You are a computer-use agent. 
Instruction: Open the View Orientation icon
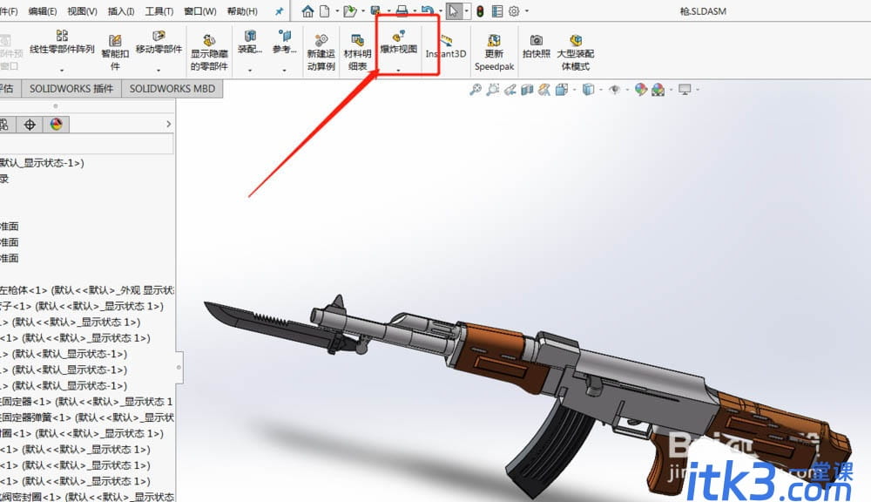point(562,90)
